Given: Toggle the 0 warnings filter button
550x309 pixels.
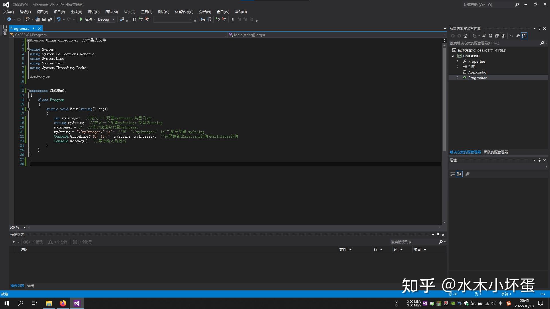Looking at the screenshot, I should pos(58,242).
